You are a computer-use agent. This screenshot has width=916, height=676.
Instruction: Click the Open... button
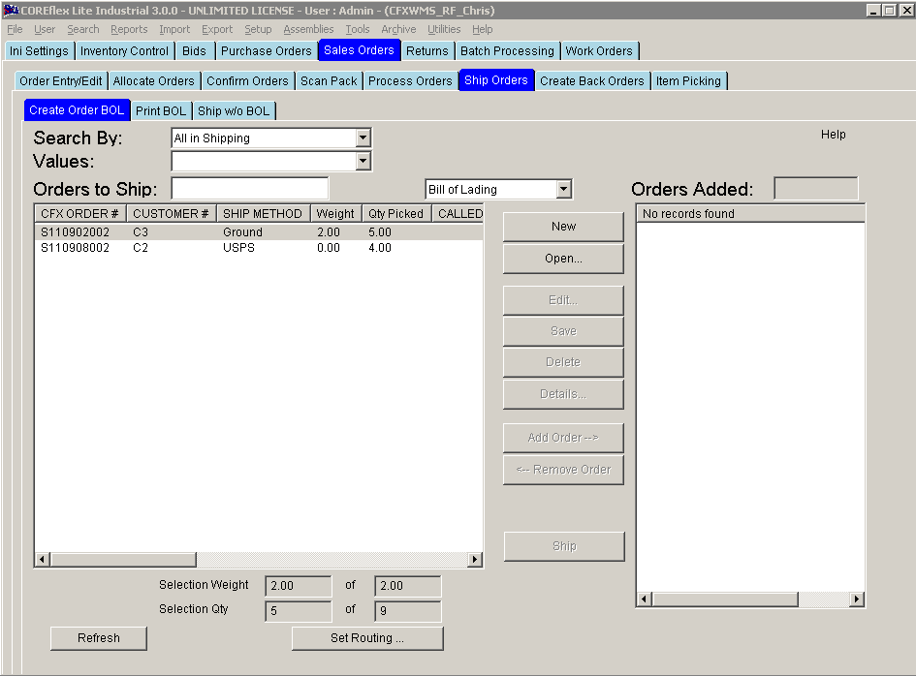pos(564,259)
